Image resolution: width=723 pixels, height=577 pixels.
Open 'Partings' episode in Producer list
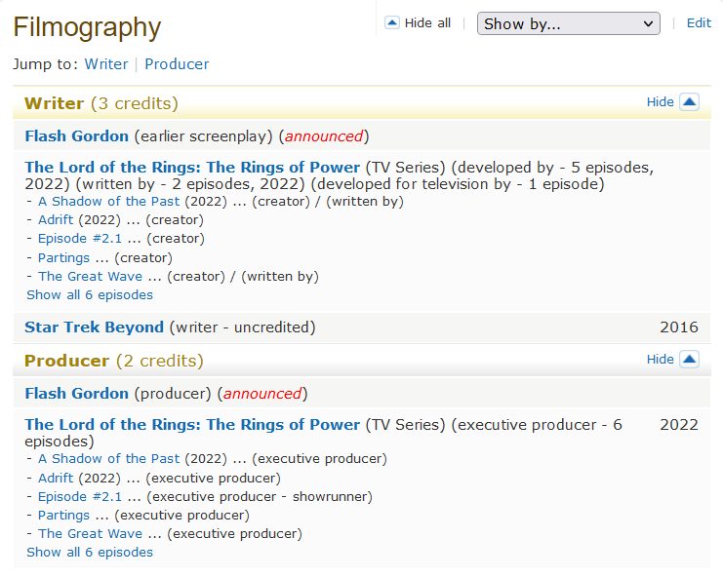pyautogui.click(x=63, y=516)
